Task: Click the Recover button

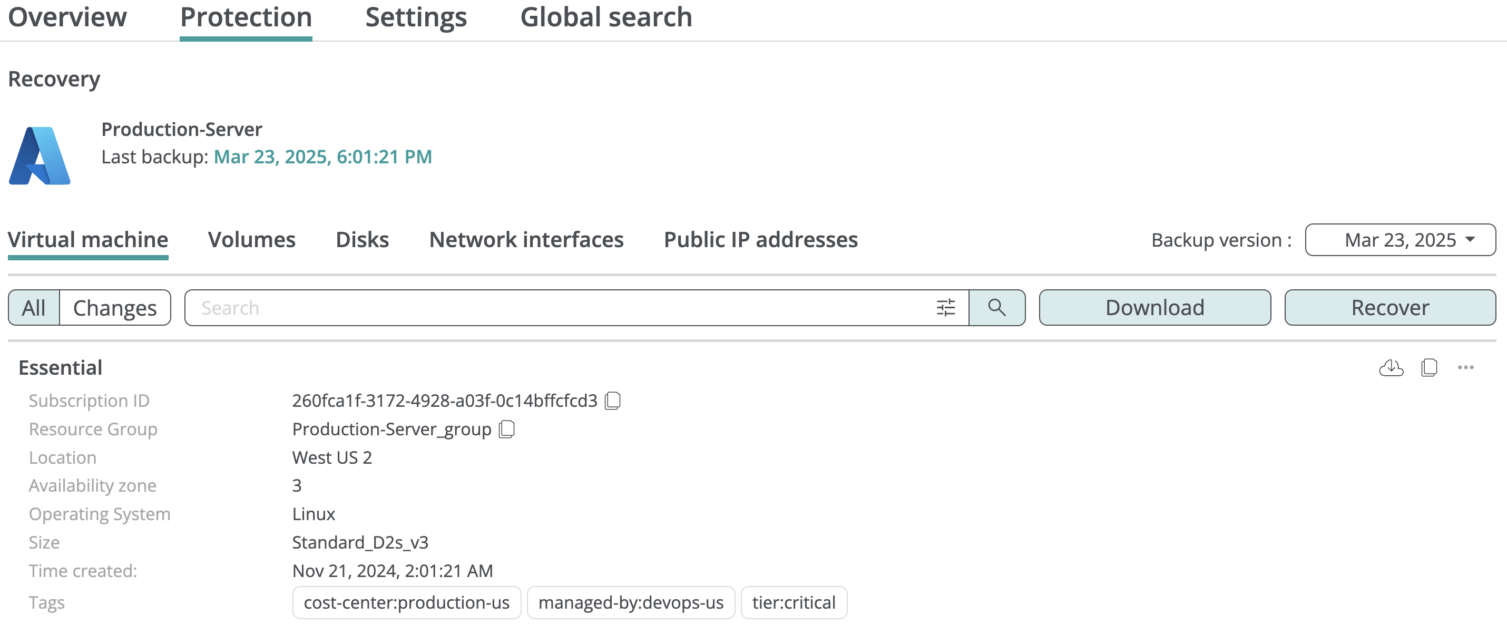Action: pyautogui.click(x=1390, y=308)
